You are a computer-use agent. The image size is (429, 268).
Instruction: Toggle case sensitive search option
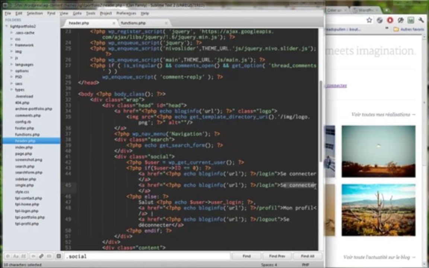[16, 256]
